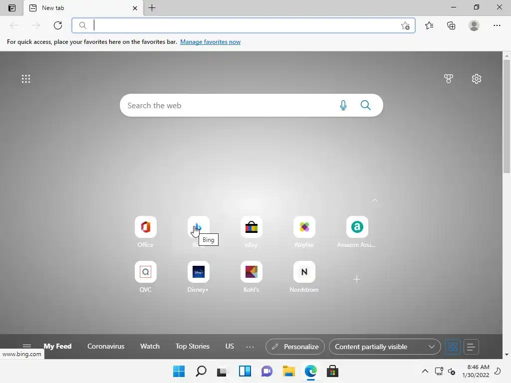
Task: Switch to the Top Stories tab
Action: click(x=192, y=346)
